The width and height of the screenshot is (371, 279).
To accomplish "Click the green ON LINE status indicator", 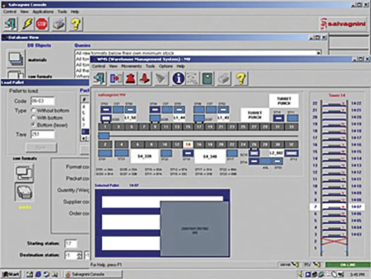I will click(x=348, y=265).
